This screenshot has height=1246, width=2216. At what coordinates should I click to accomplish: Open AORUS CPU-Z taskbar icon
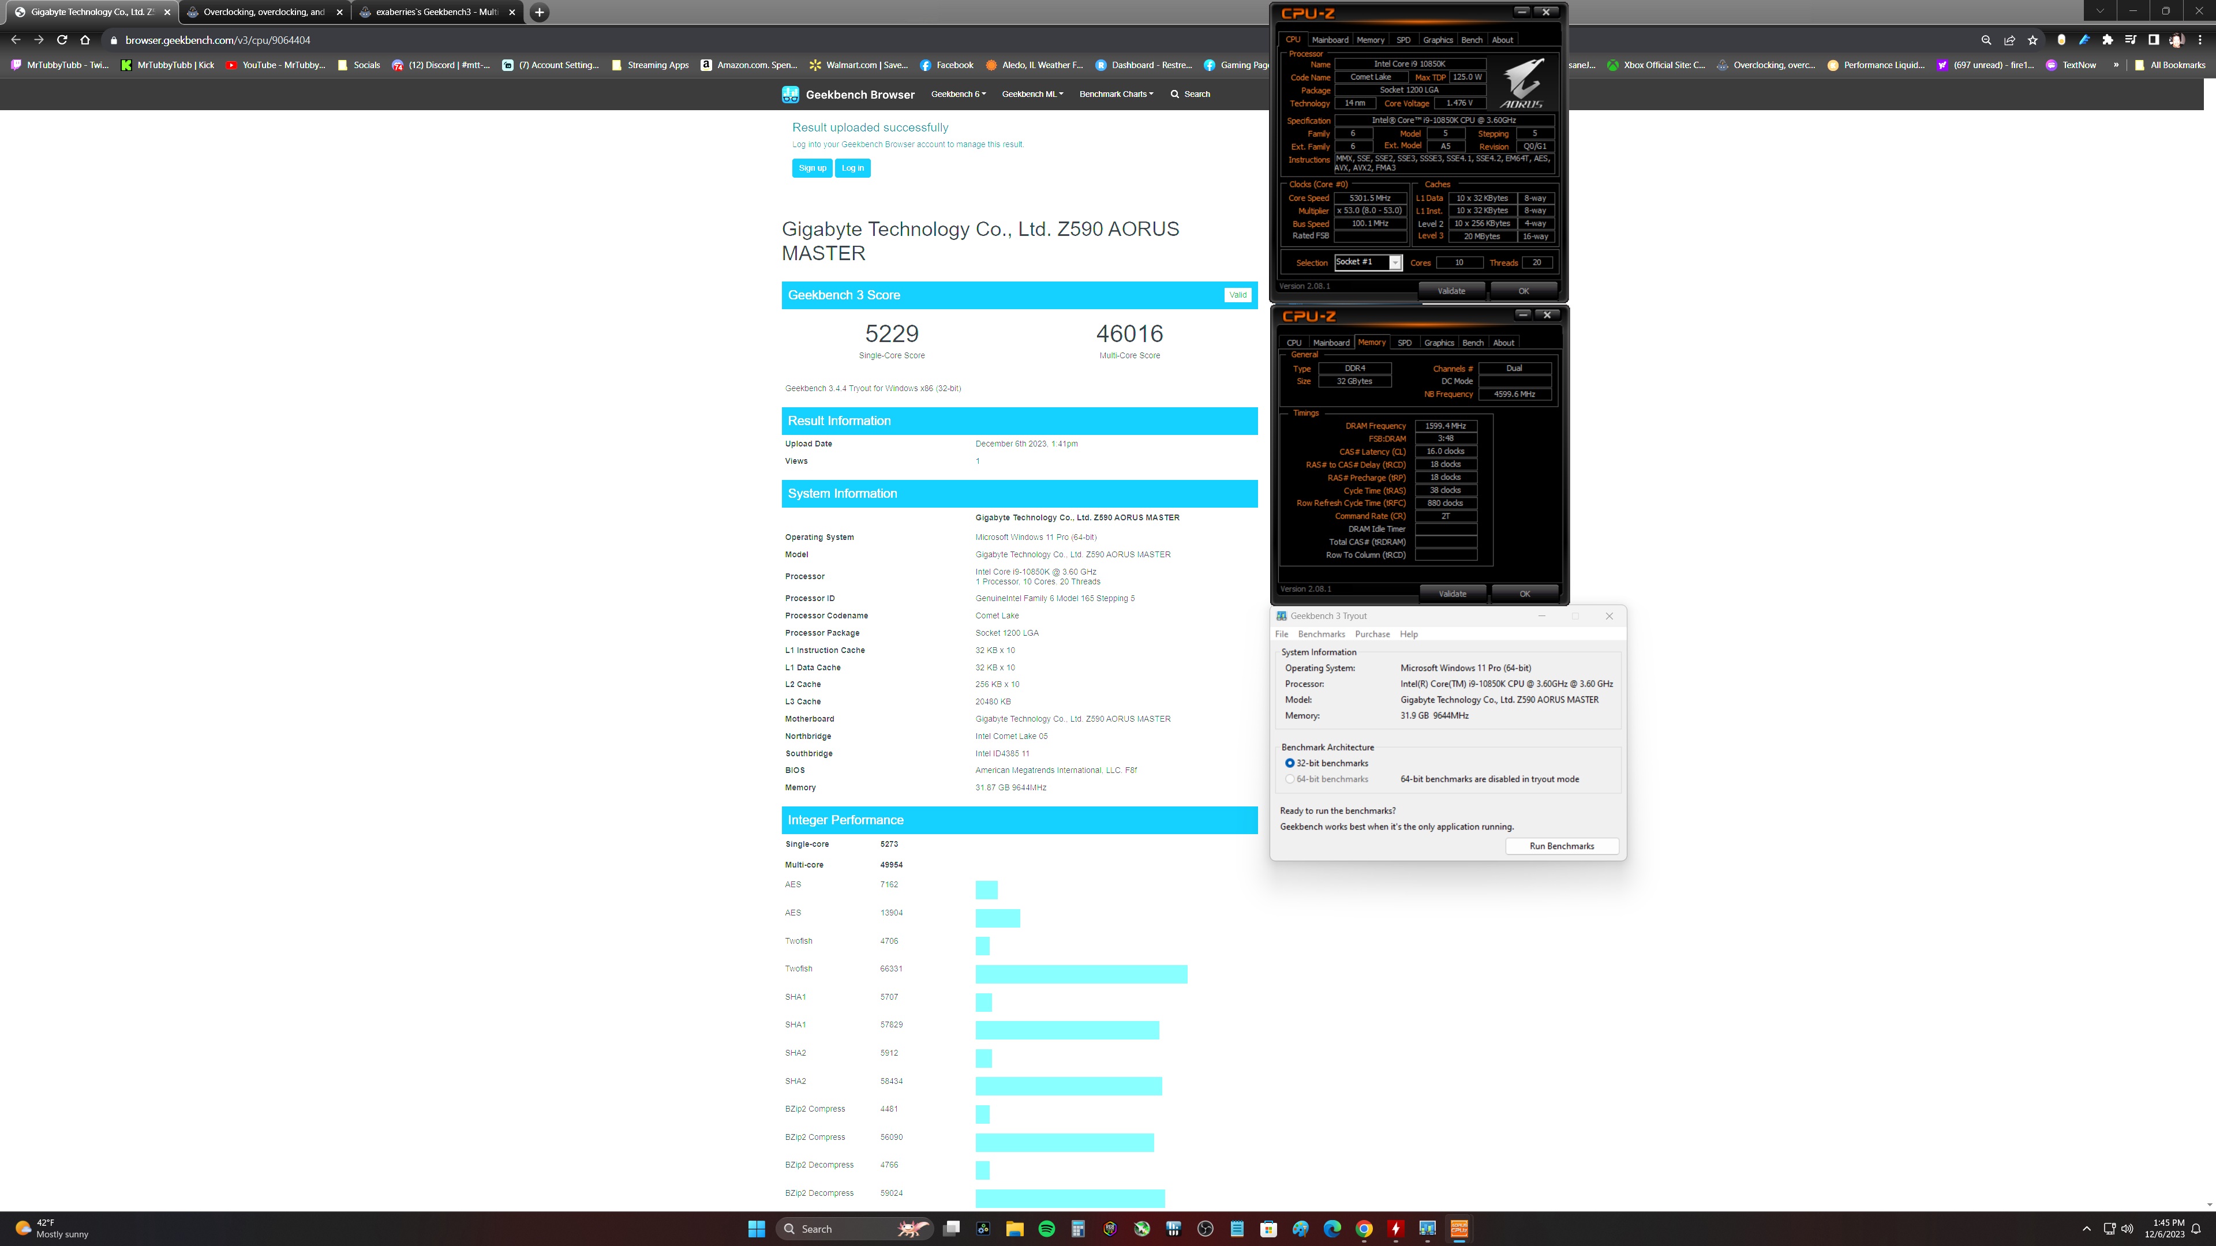[x=1459, y=1229]
